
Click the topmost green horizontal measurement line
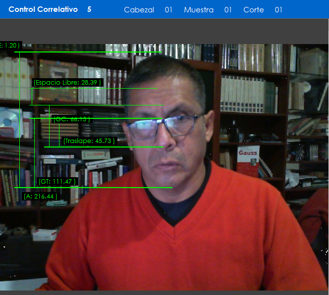pos(87,51)
